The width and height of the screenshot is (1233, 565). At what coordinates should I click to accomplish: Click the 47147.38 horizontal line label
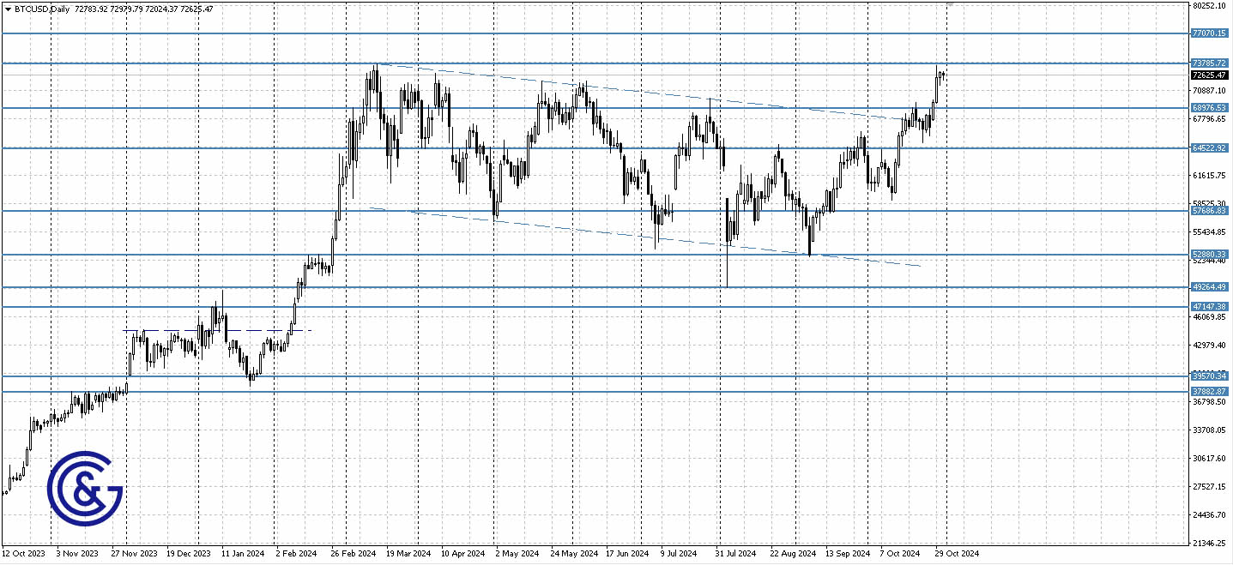(x=1209, y=306)
